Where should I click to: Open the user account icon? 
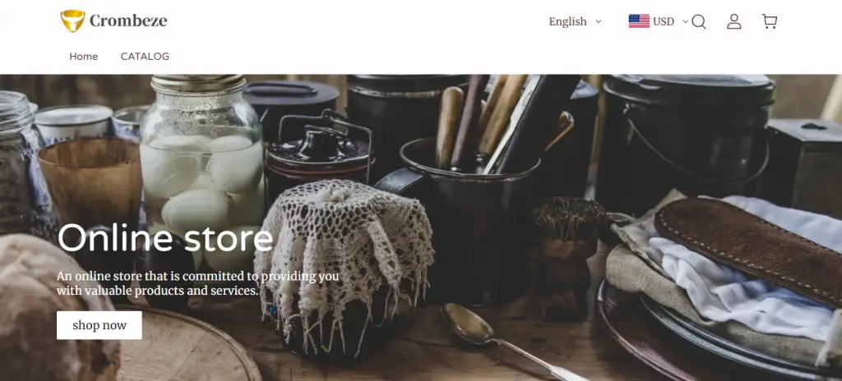(x=733, y=21)
